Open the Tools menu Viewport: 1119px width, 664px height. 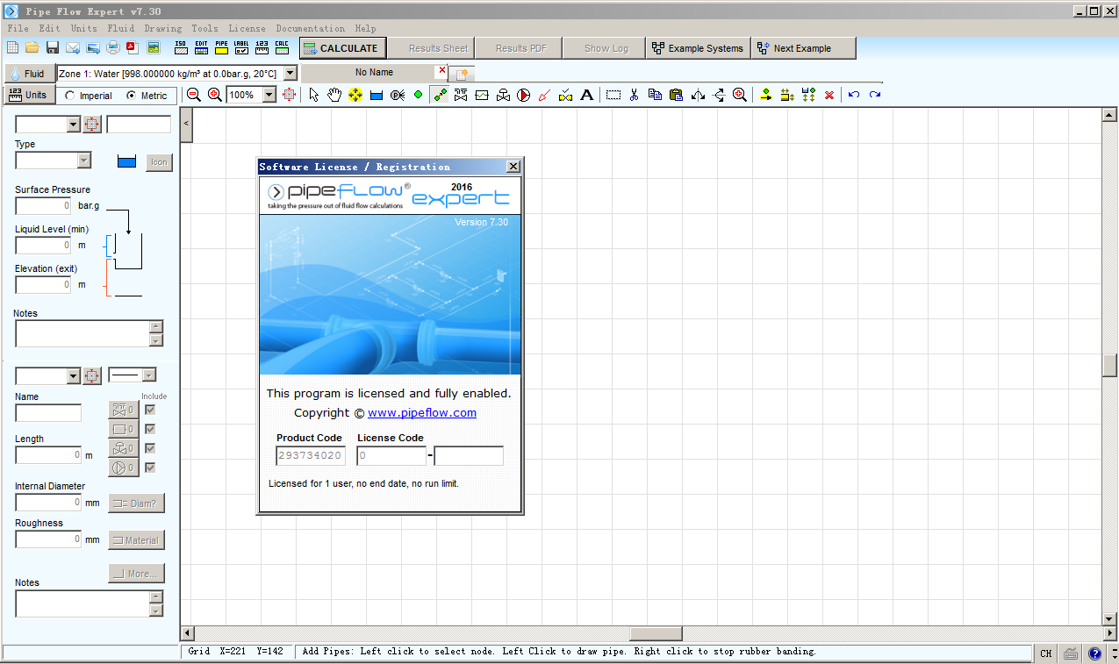[204, 28]
